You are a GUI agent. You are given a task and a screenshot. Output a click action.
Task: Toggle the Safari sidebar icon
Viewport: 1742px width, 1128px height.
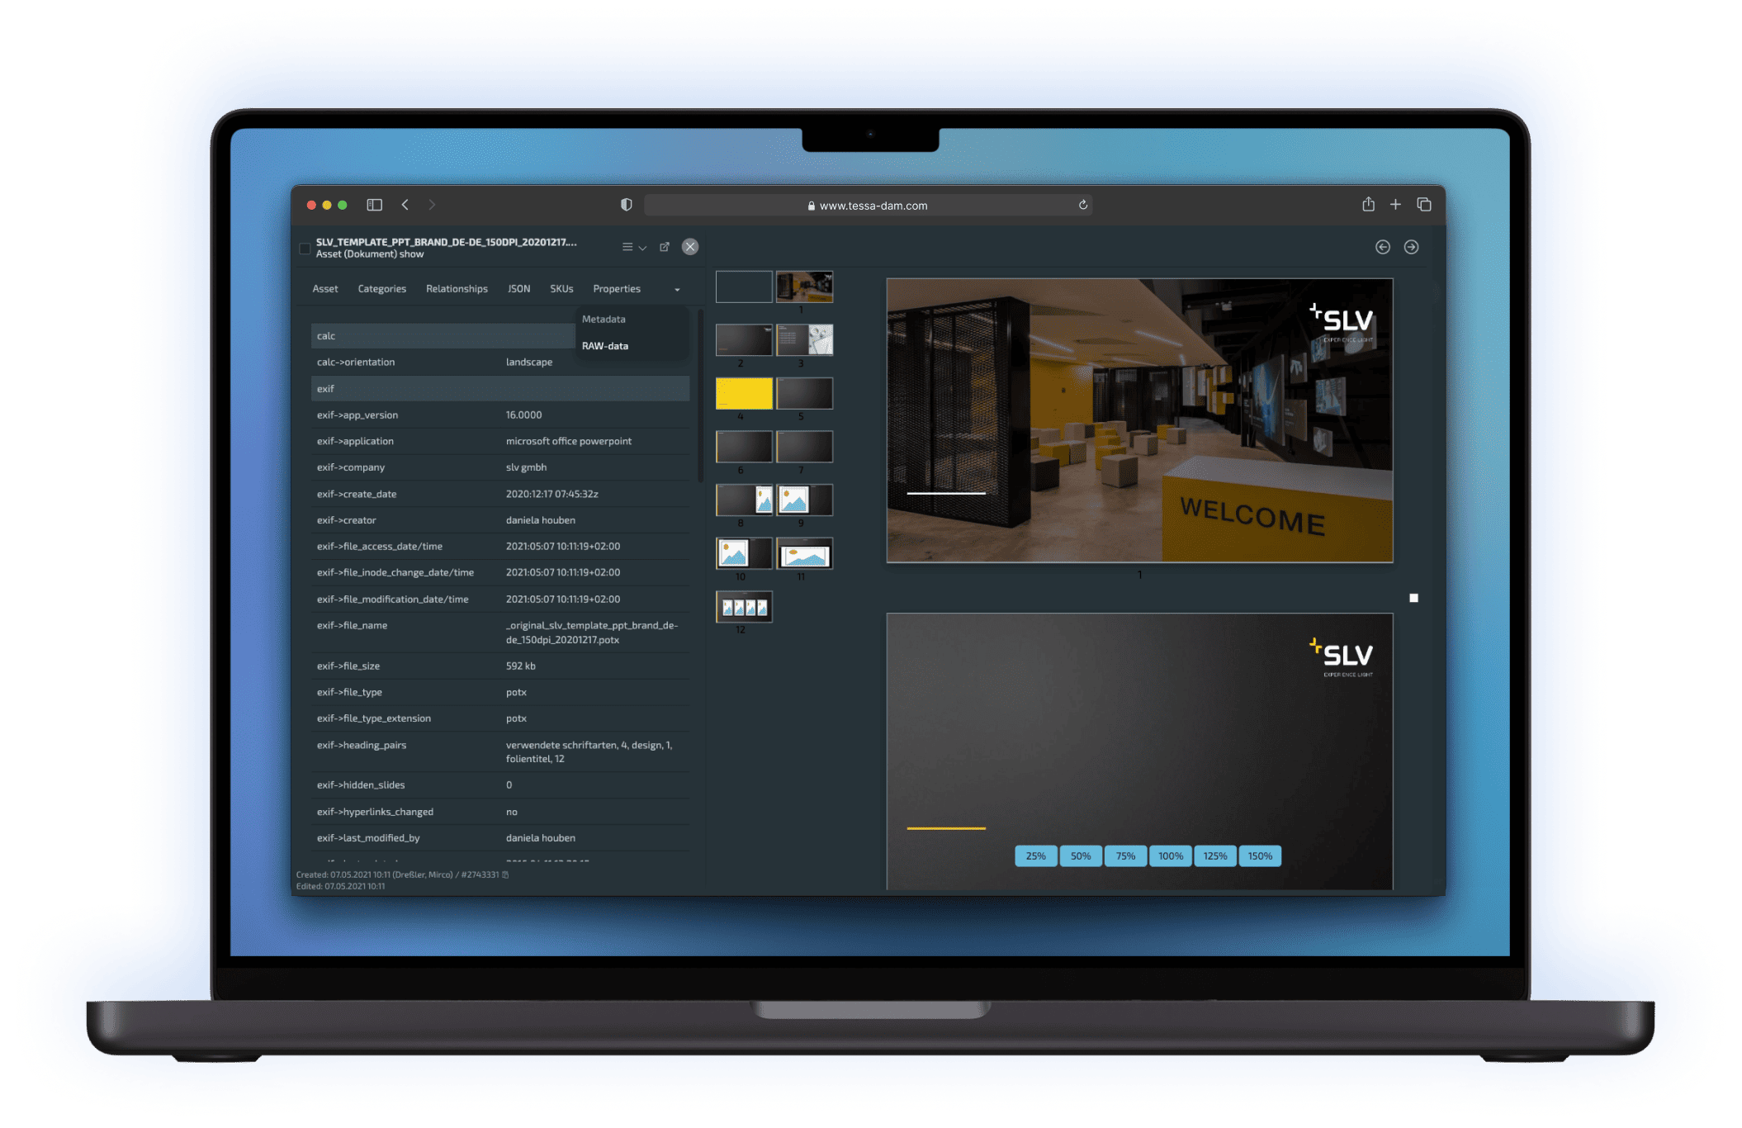pyautogui.click(x=374, y=205)
